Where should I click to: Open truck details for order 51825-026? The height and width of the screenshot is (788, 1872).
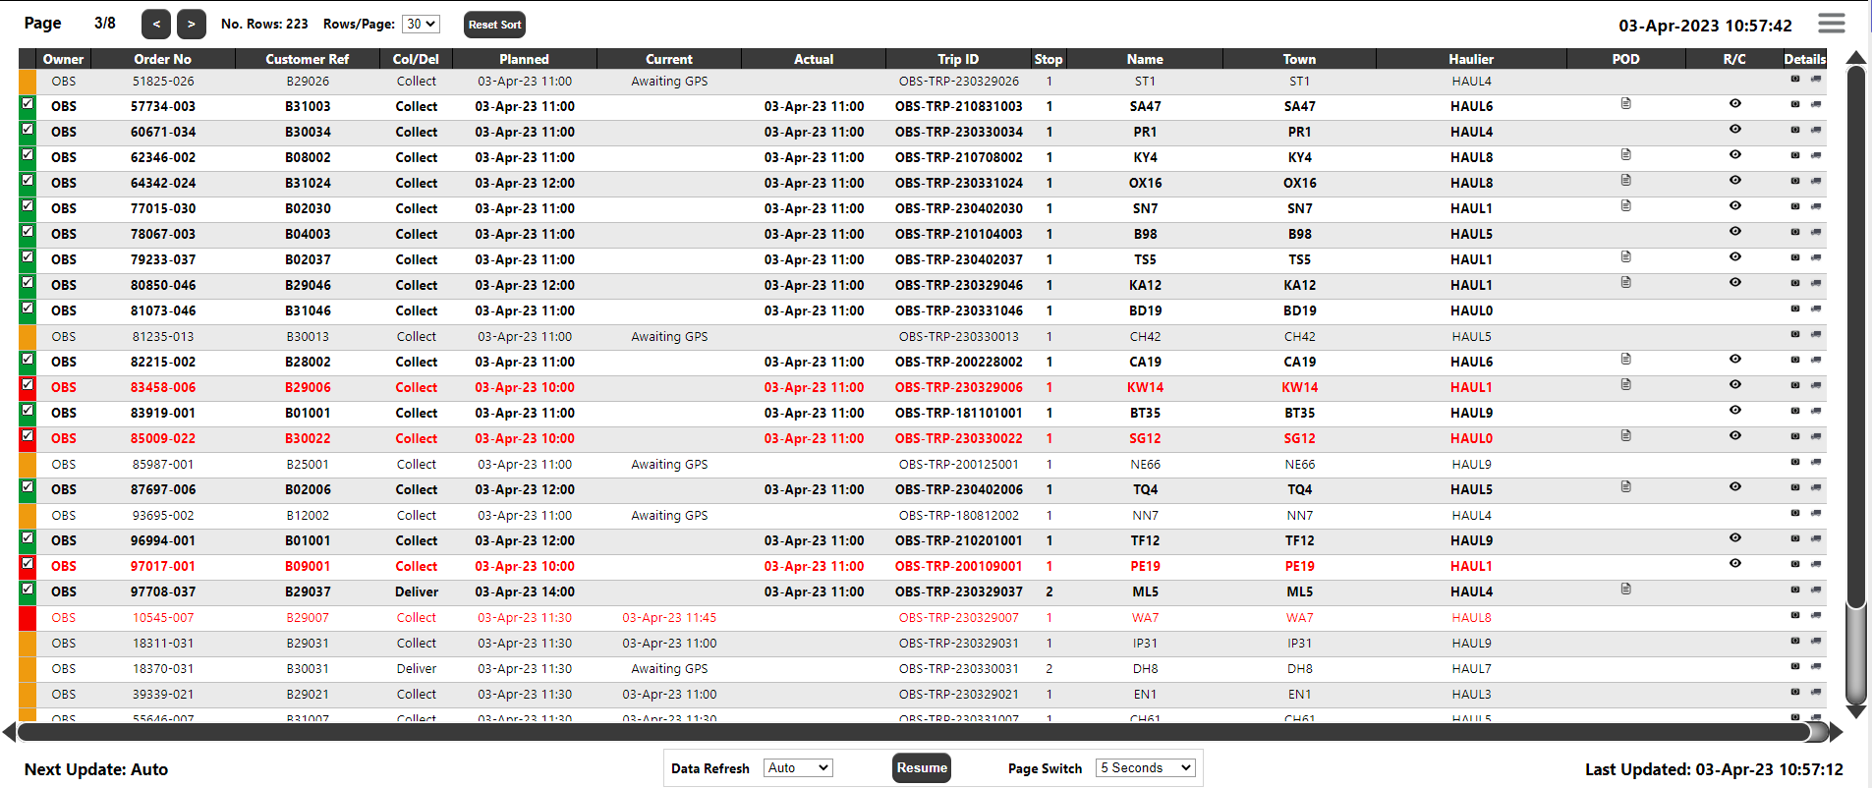pyautogui.click(x=1816, y=79)
